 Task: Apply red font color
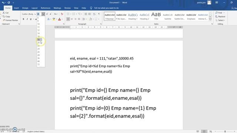tap(59, 19)
